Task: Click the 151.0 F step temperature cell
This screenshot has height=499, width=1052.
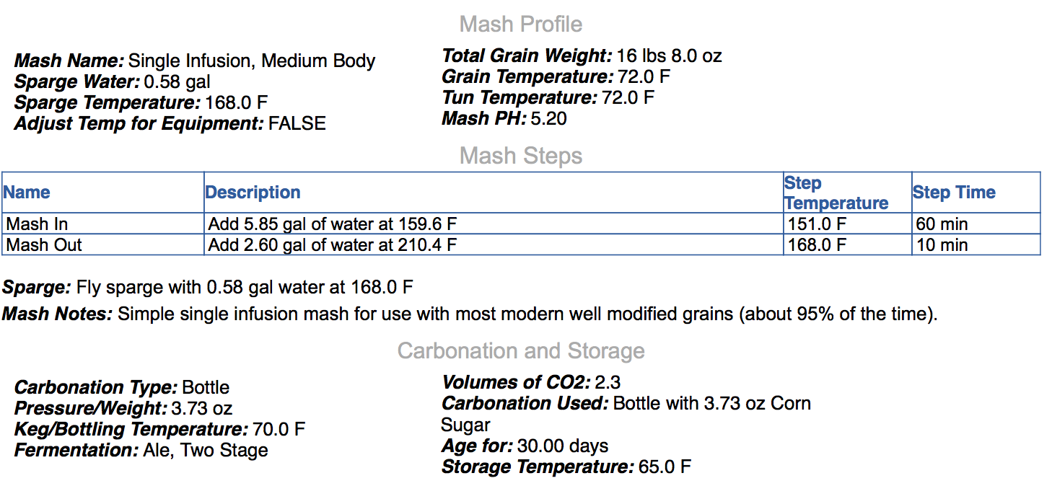Action: pos(817,224)
